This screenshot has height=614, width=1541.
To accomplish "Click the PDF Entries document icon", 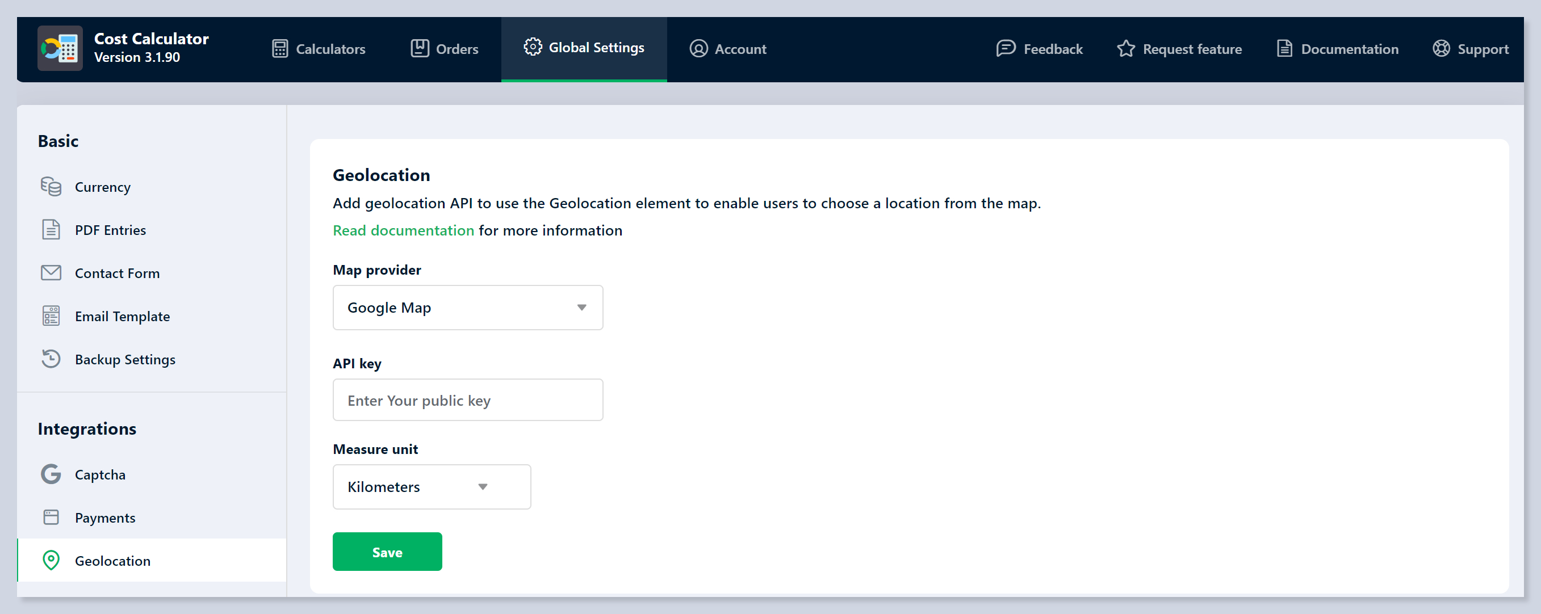I will pos(51,230).
